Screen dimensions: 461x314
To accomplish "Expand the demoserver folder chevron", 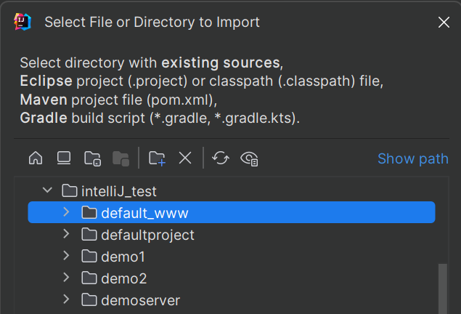I will [x=66, y=299].
